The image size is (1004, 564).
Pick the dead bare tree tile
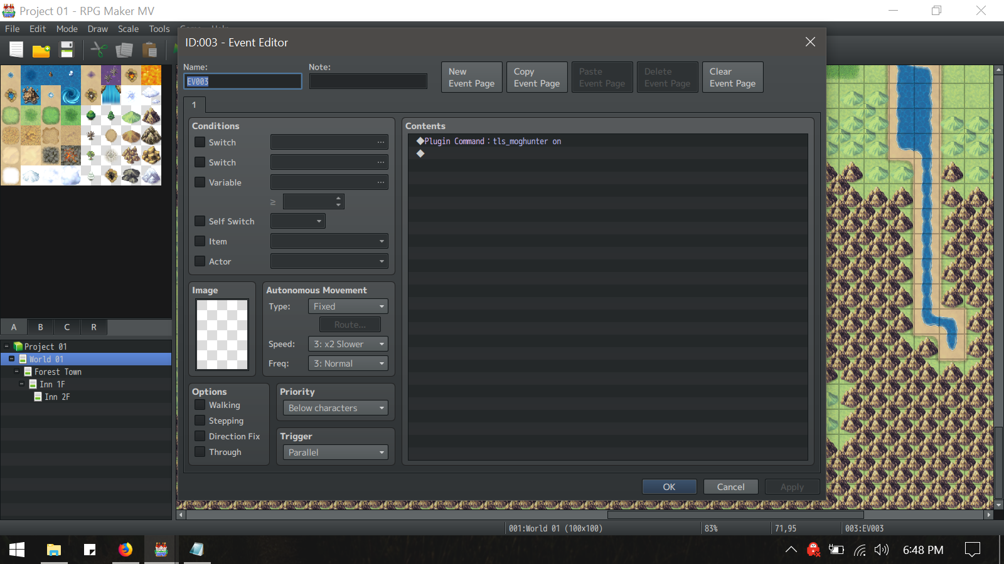tap(91, 135)
